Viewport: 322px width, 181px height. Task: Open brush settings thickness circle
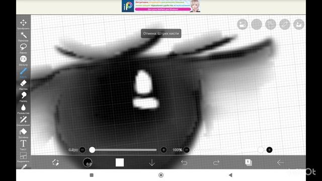pyautogui.click(x=88, y=162)
